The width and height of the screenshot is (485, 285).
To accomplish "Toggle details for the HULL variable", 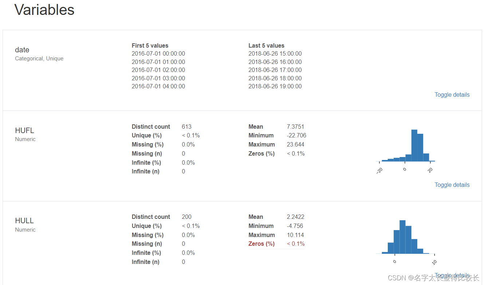I will pos(452,275).
